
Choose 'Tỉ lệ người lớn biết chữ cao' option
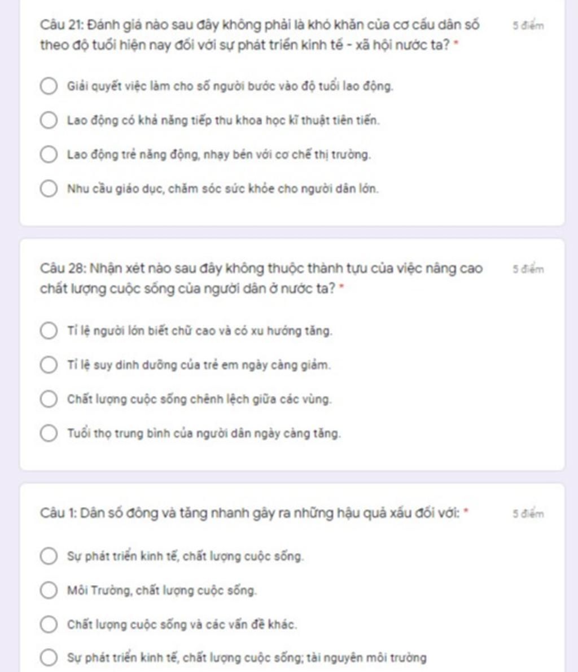[49, 331]
